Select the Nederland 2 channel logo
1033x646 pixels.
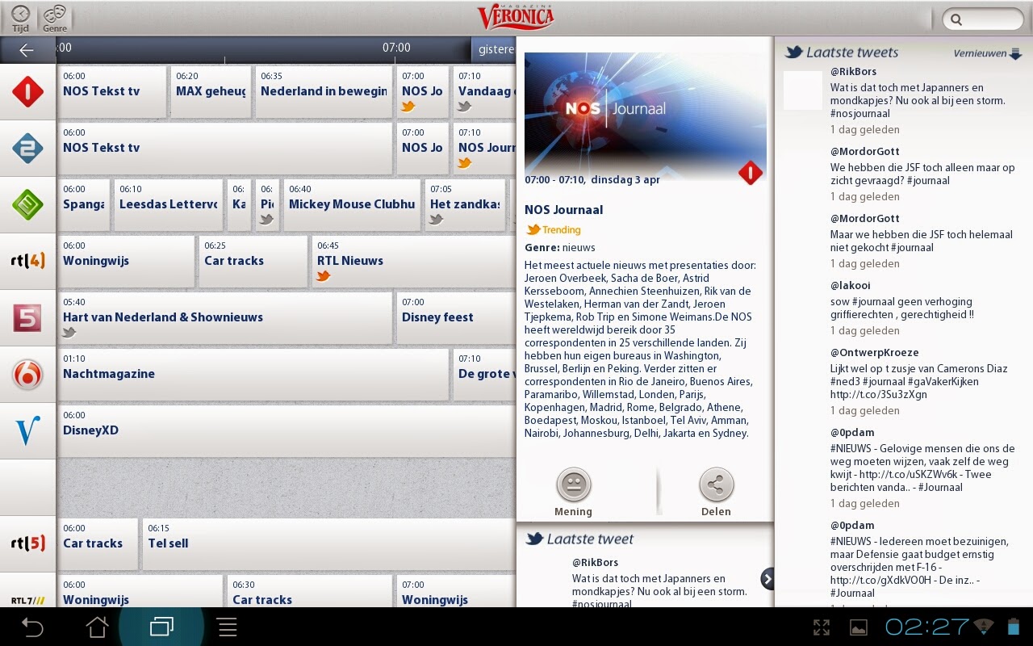click(27, 149)
